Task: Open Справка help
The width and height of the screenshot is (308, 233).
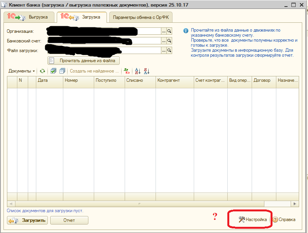Action: 284,219
